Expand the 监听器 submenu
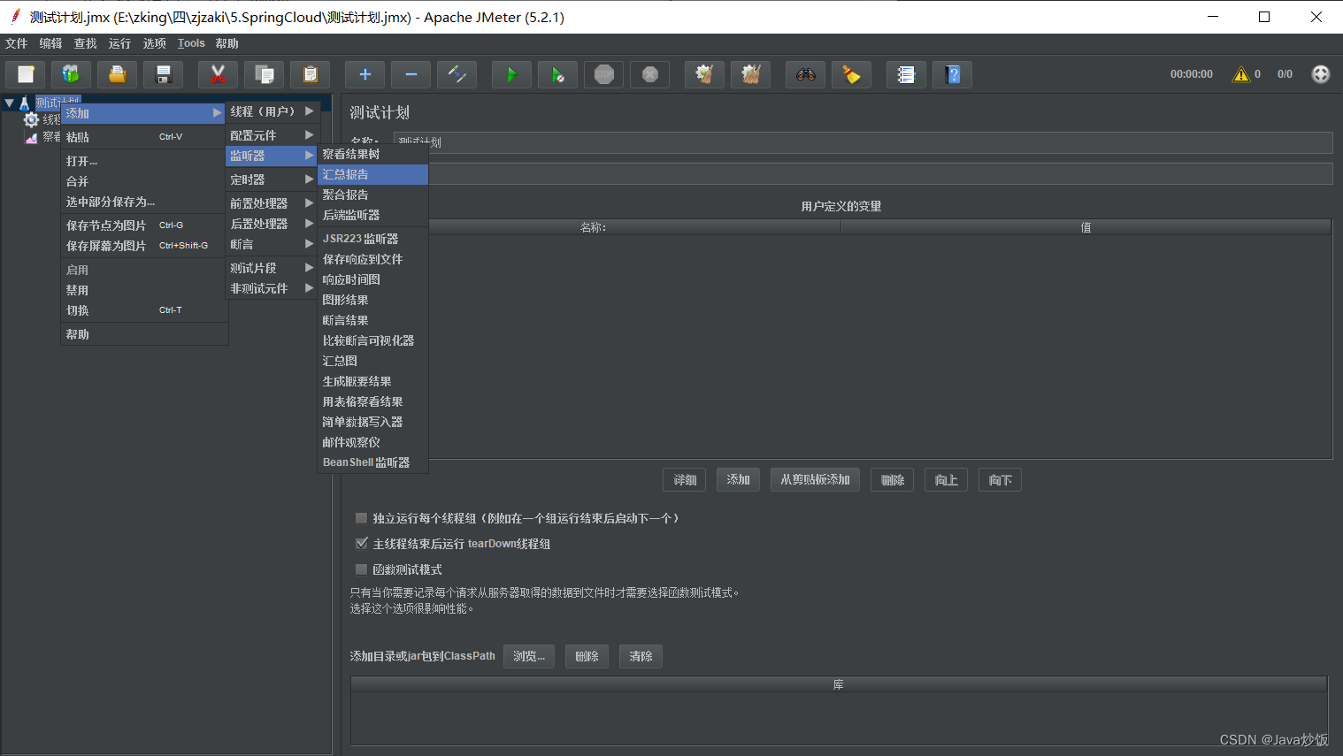This screenshot has height=756, width=1343. 272,156
